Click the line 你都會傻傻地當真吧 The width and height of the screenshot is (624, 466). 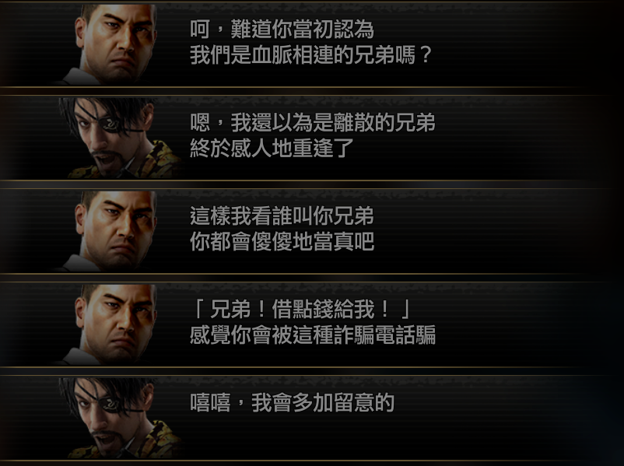[x=282, y=241]
